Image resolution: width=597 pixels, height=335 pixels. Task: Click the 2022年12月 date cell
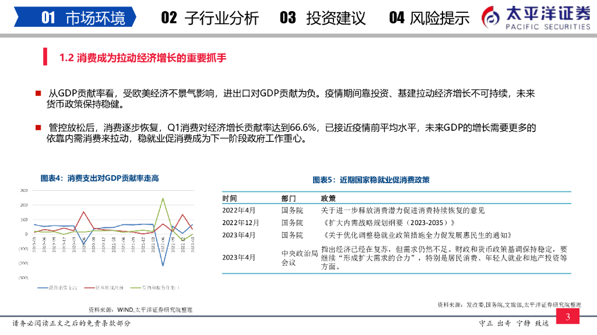point(241,223)
